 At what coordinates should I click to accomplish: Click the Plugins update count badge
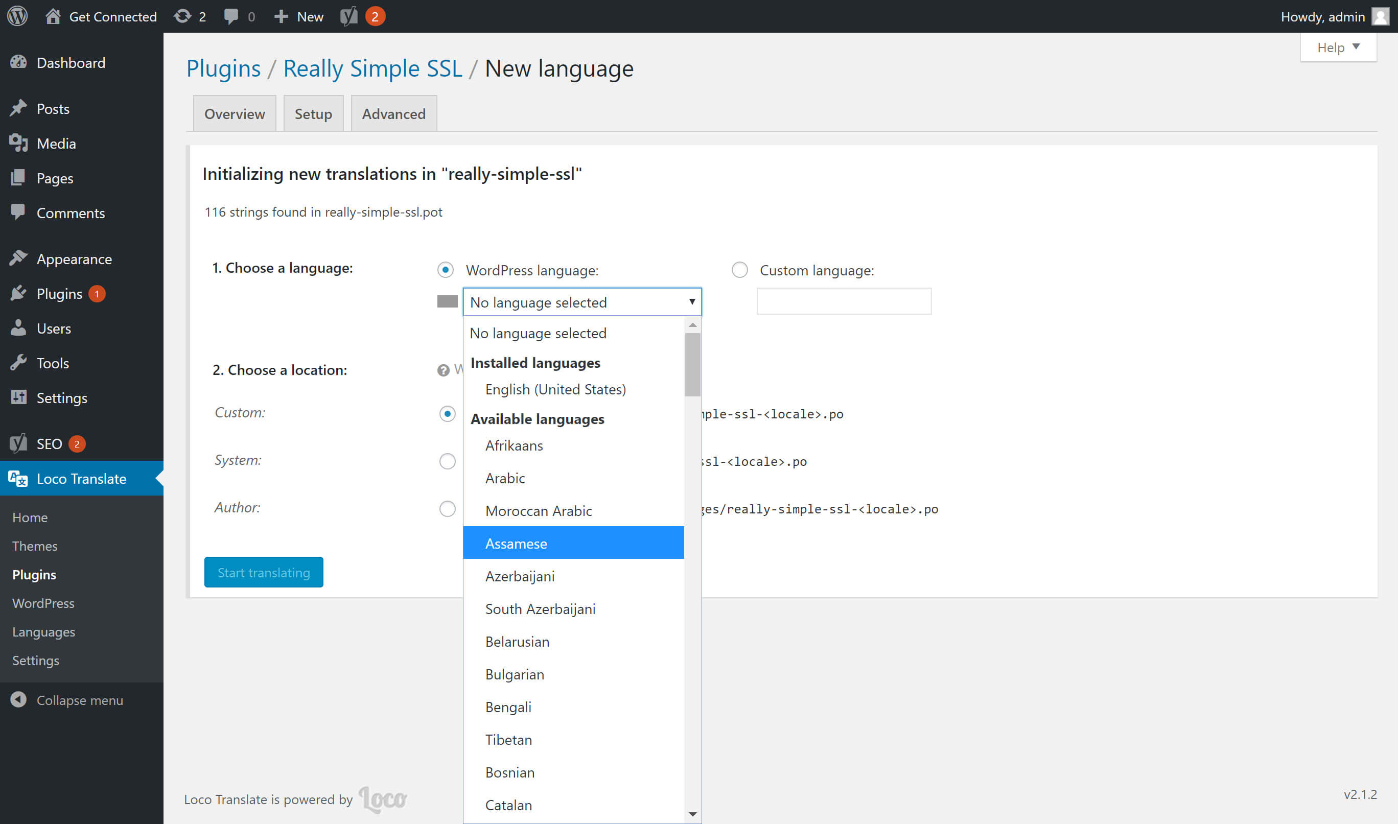(x=97, y=293)
